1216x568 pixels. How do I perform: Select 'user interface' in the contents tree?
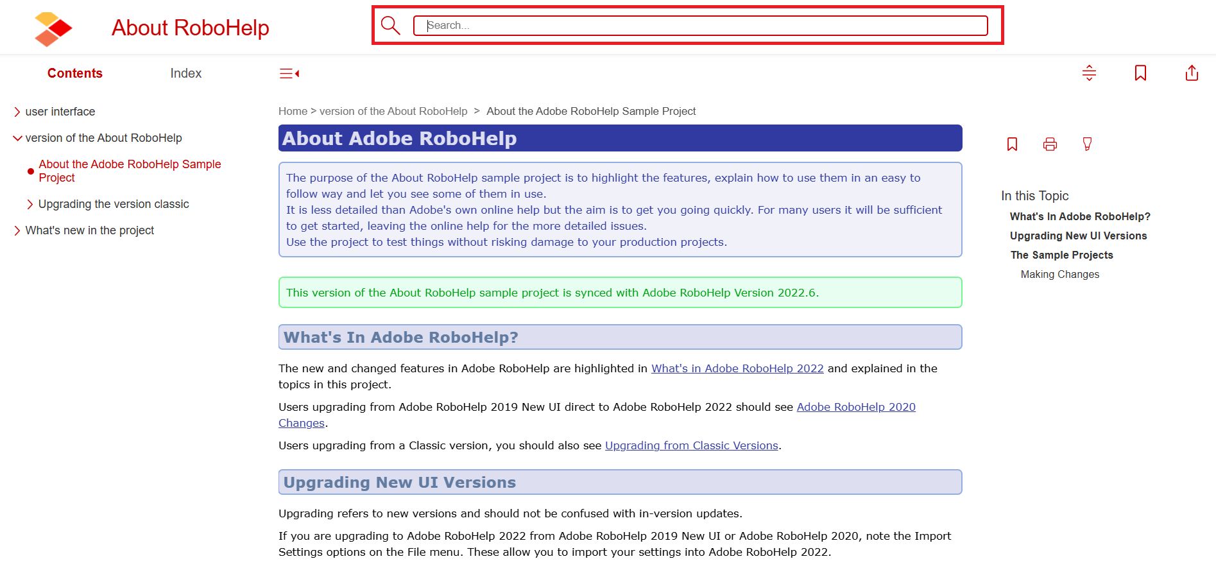click(x=60, y=112)
